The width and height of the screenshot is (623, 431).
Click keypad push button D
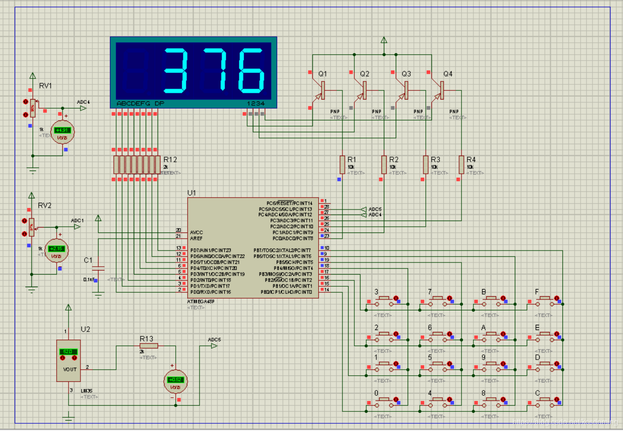[x=545, y=366]
